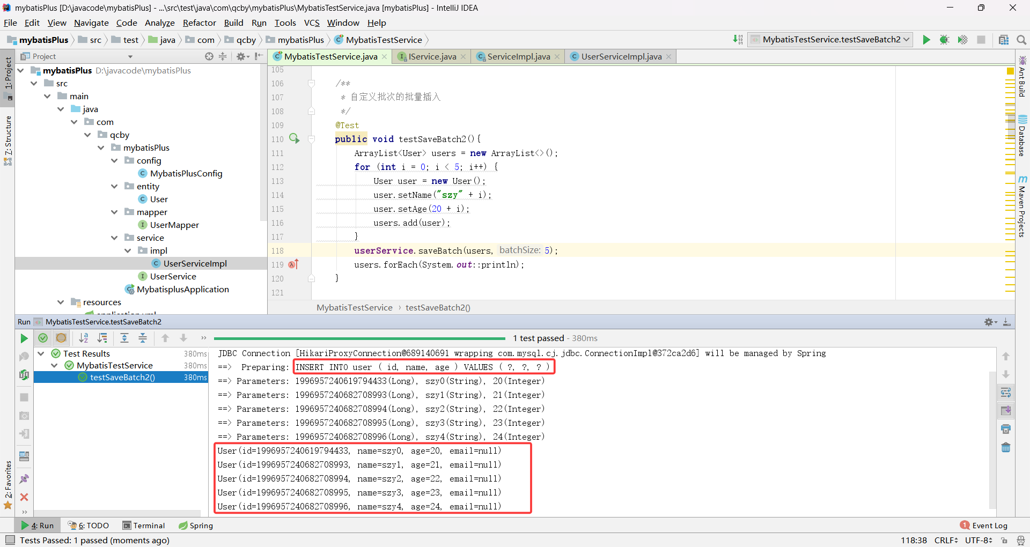Open Run panel settings gear
This screenshot has height=547, width=1030.
point(990,322)
